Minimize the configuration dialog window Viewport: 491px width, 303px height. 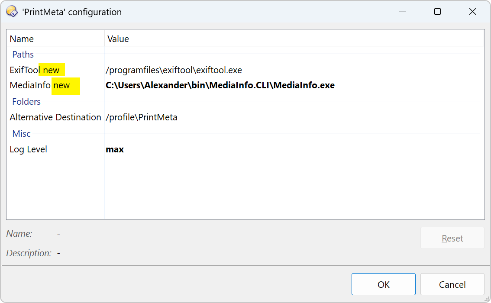pyautogui.click(x=403, y=12)
